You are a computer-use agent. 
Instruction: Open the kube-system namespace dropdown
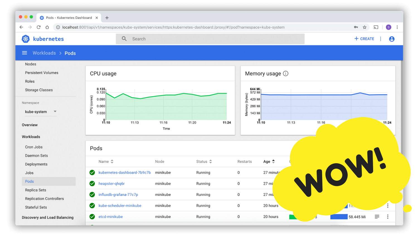pos(41,112)
